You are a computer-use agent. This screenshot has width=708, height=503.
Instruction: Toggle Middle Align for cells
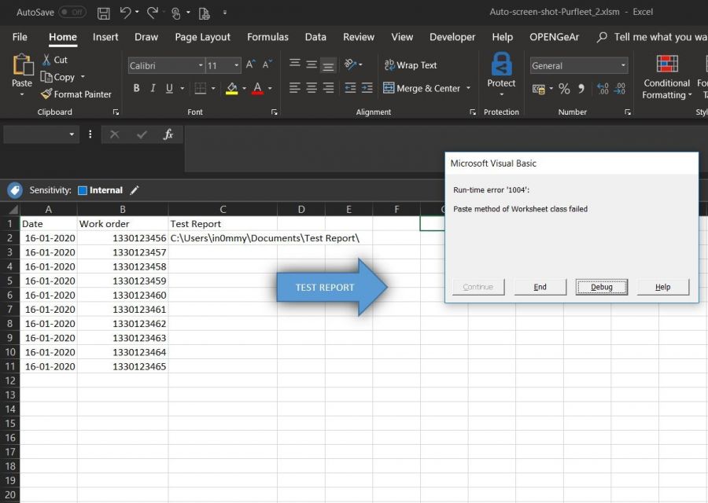tap(312, 64)
